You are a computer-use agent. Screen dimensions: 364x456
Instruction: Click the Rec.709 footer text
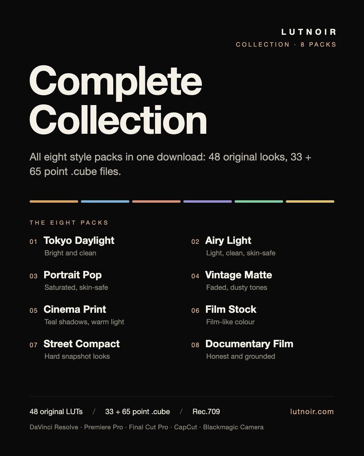pyautogui.click(x=206, y=412)
